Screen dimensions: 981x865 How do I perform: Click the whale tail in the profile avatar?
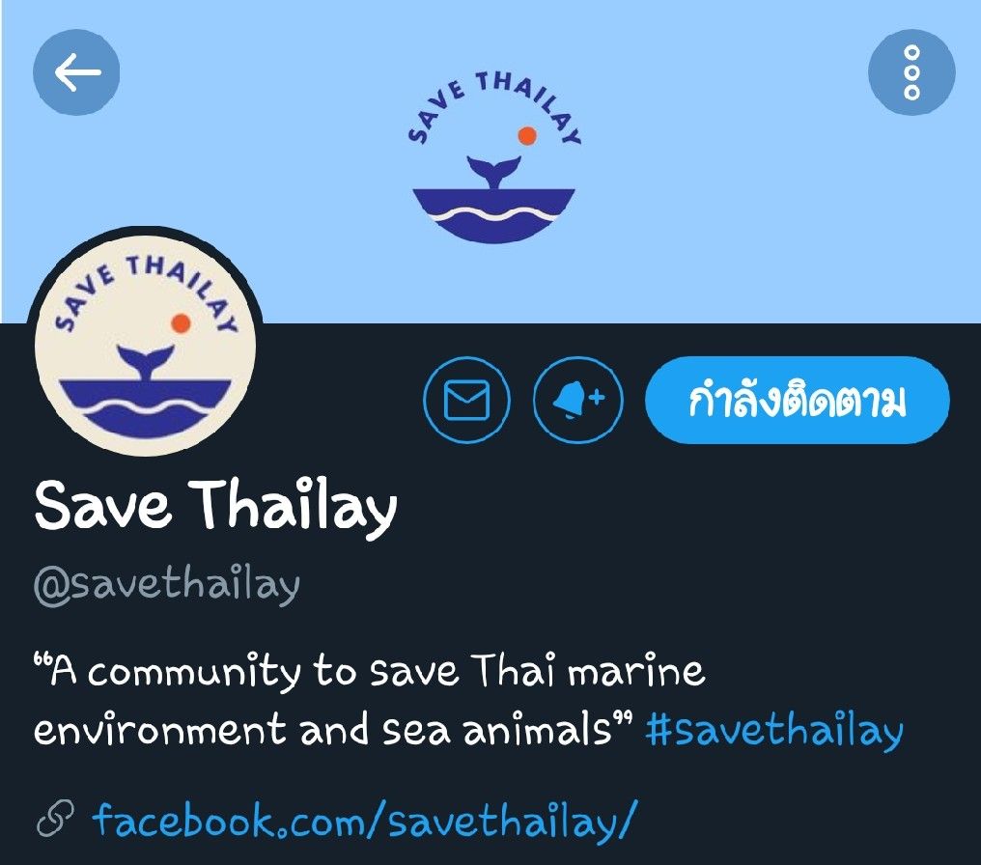(145, 363)
